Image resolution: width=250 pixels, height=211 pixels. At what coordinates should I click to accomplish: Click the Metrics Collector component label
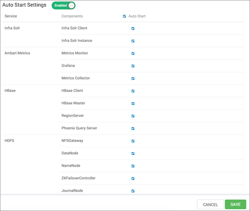pyautogui.click(x=75, y=78)
